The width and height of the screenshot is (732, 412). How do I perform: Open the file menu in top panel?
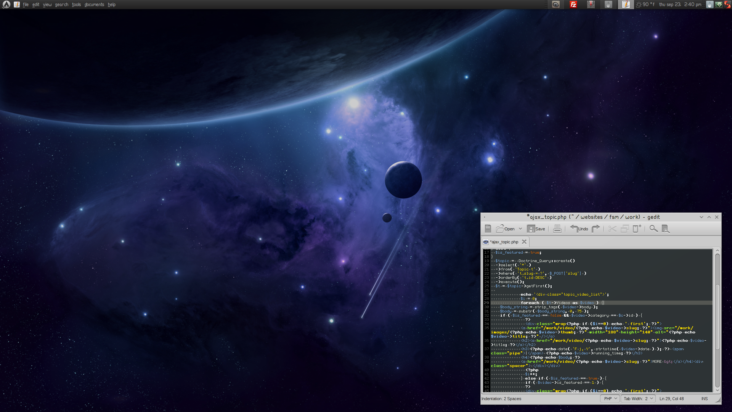[26, 5]
